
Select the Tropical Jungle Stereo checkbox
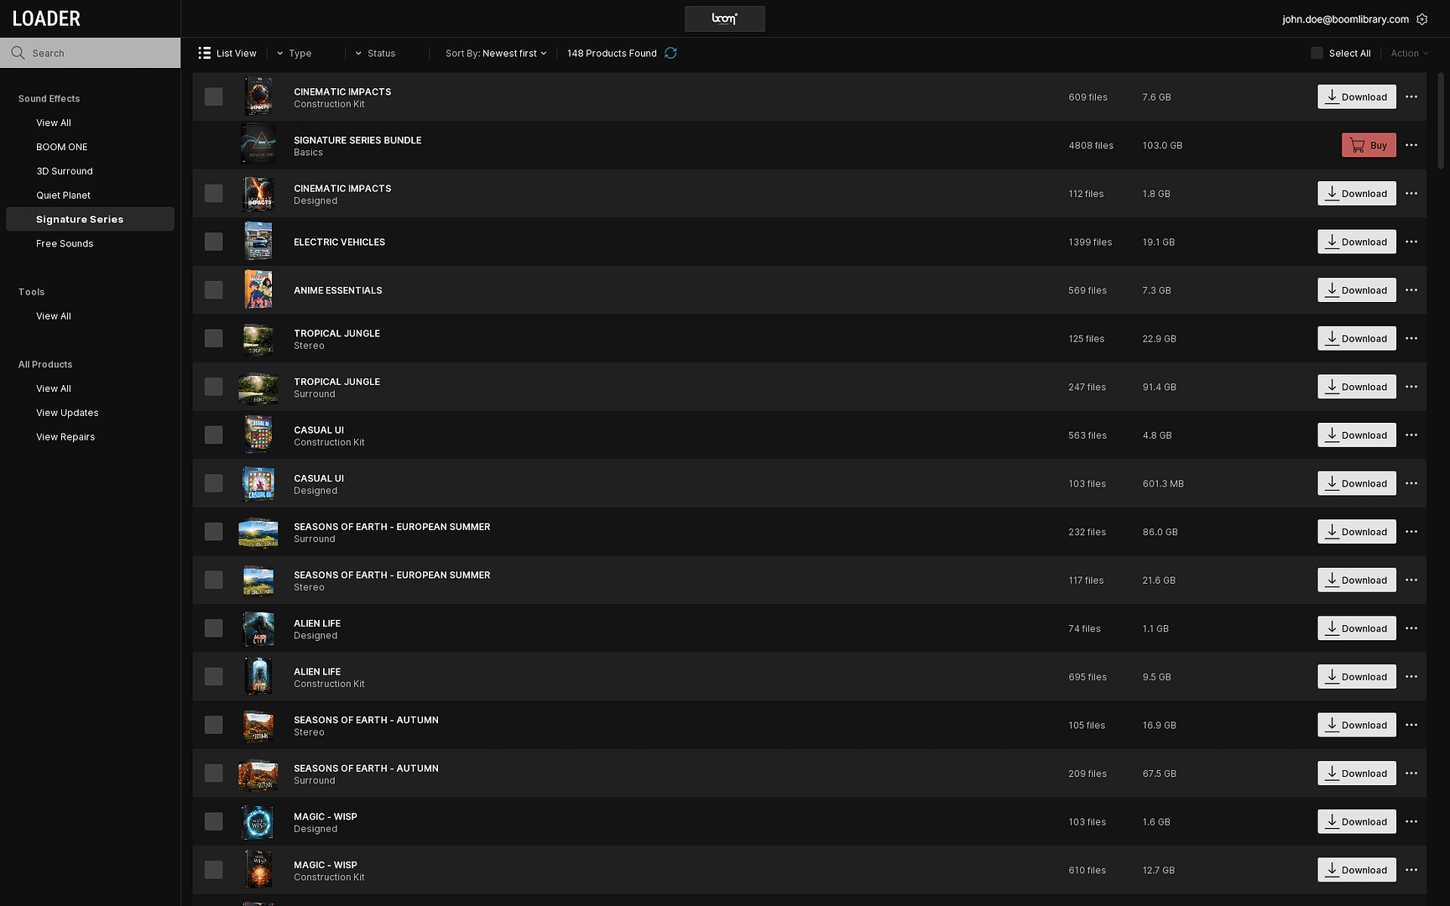pyautogui.click(x=214, y=338)
